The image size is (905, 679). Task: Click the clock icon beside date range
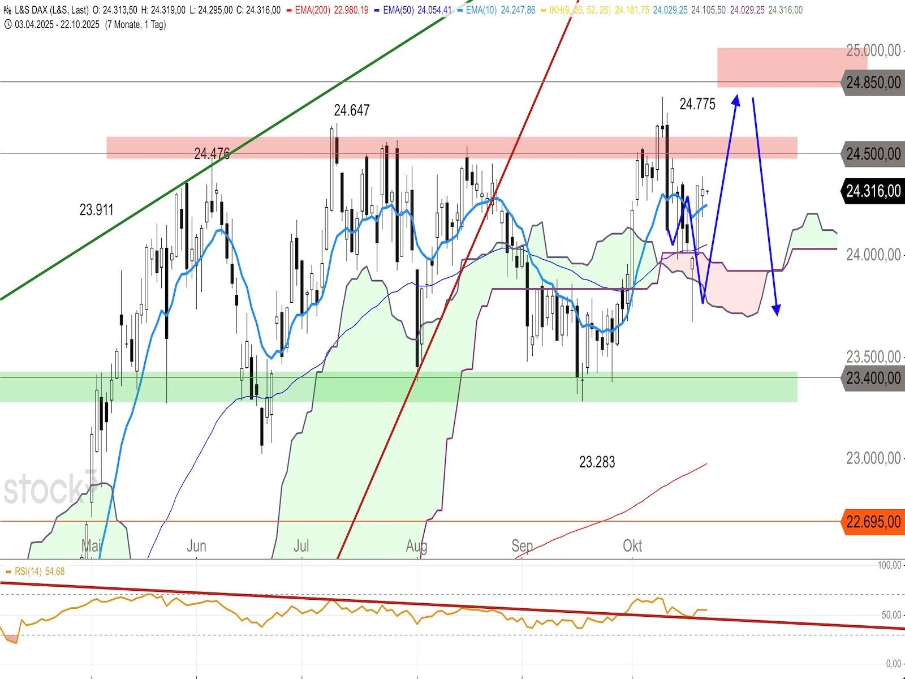7,24
